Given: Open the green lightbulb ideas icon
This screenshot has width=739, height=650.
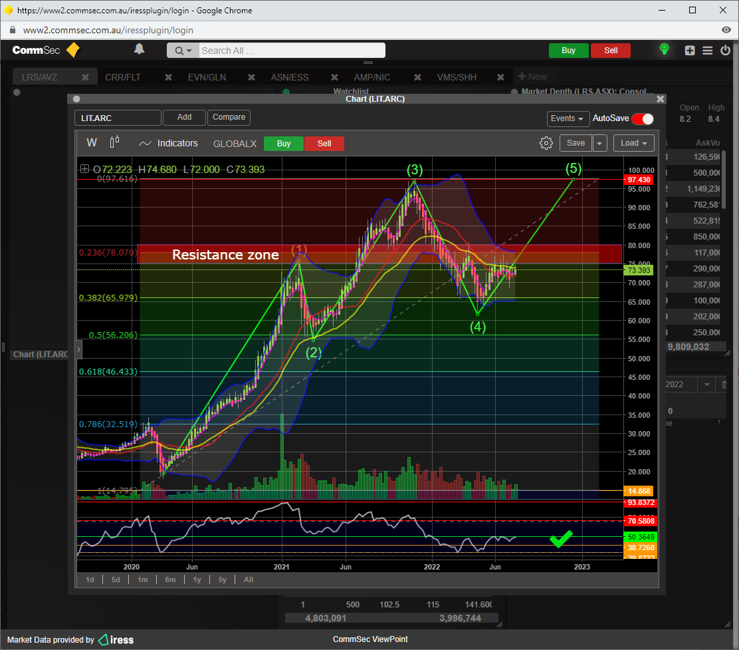Looking at the screenshot, I should pos(665,49).
